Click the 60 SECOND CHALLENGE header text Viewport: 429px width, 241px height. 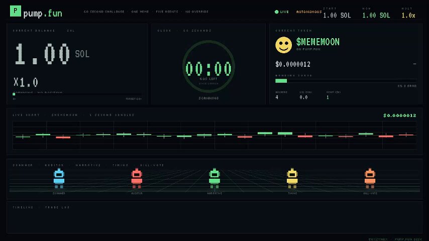pos(104,12)
